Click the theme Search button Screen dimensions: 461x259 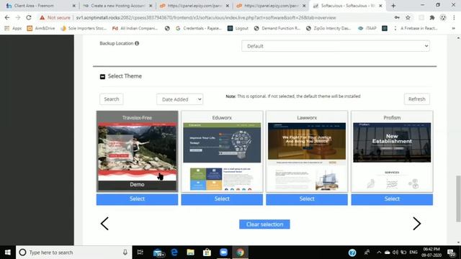coord(112,99)
